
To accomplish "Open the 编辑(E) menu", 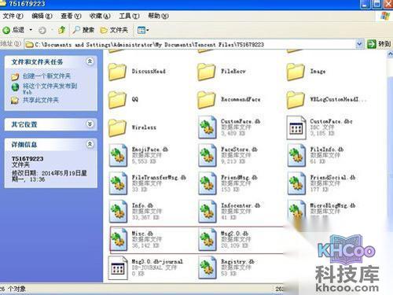I will click(42, 17).
